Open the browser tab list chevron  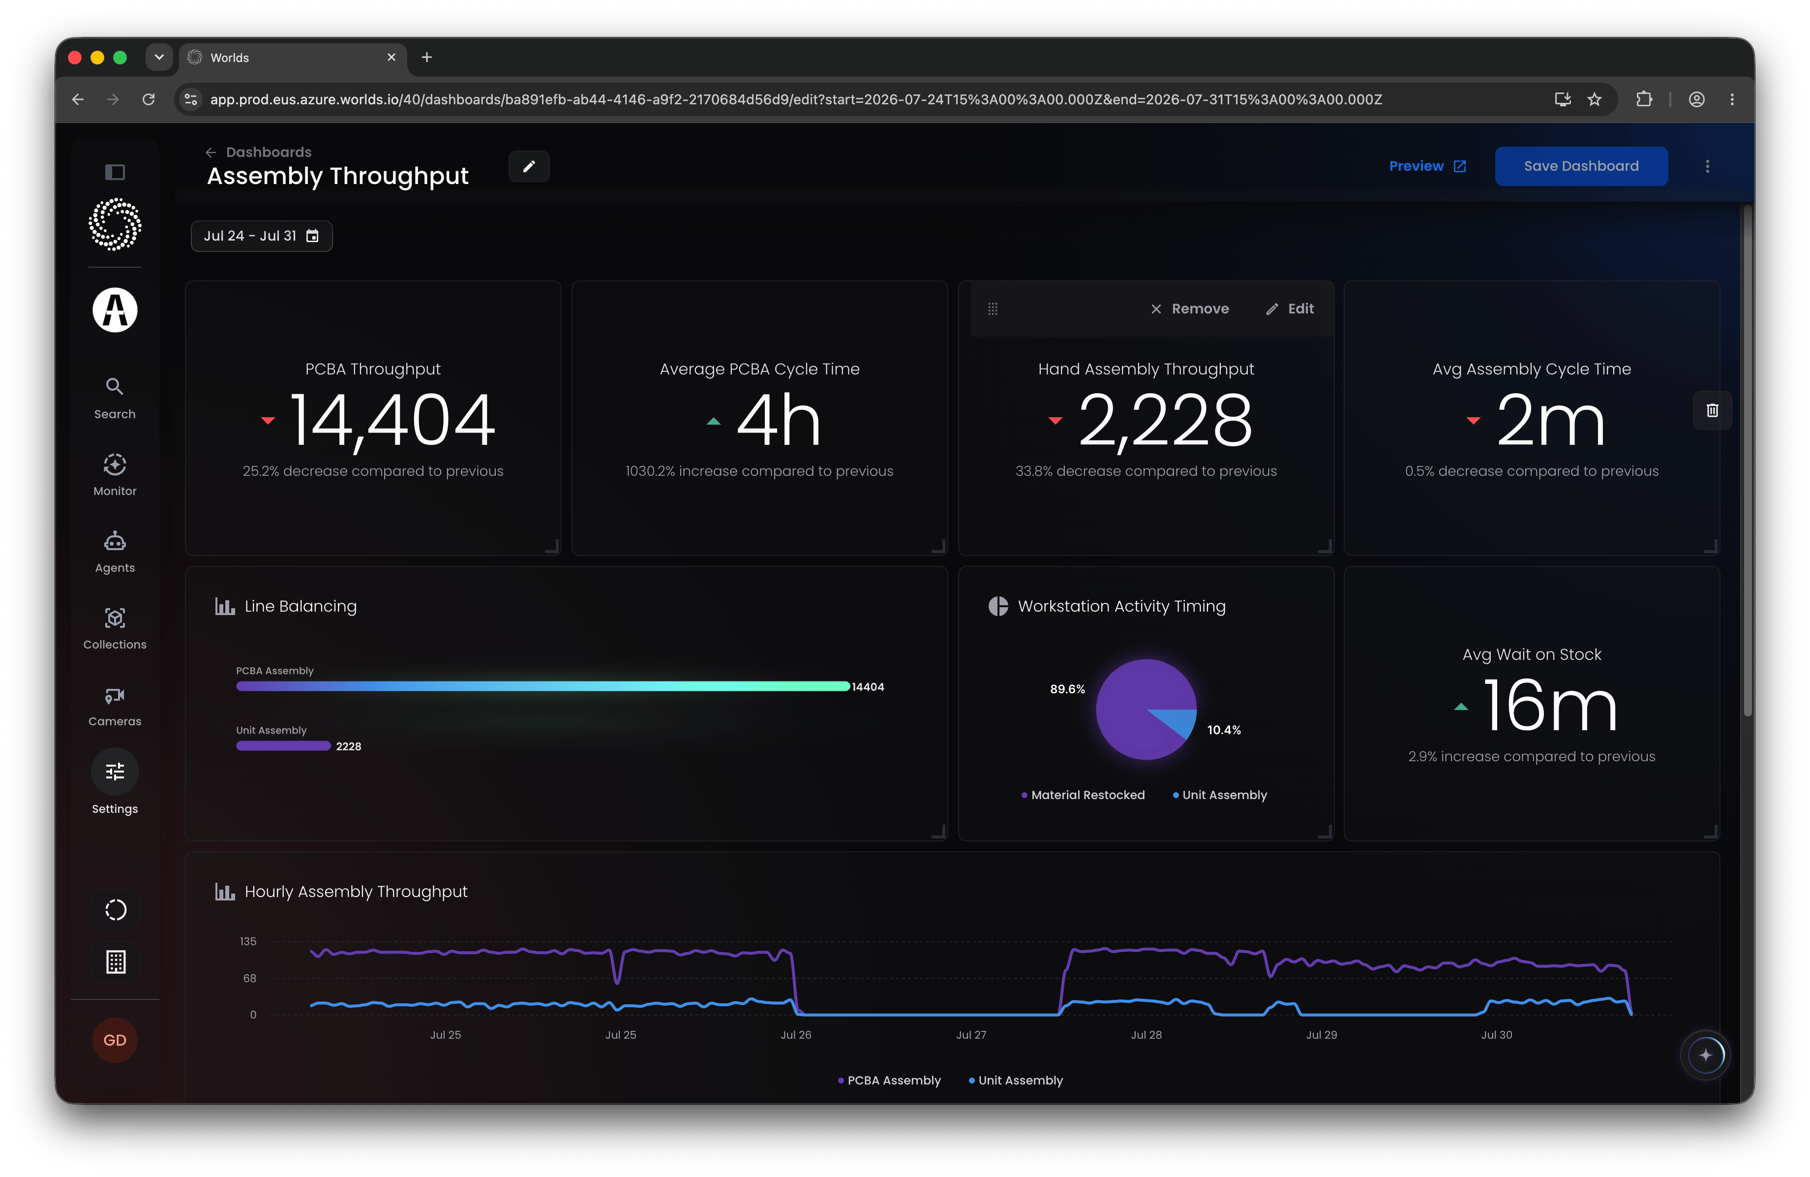click(x=159, y=57)
